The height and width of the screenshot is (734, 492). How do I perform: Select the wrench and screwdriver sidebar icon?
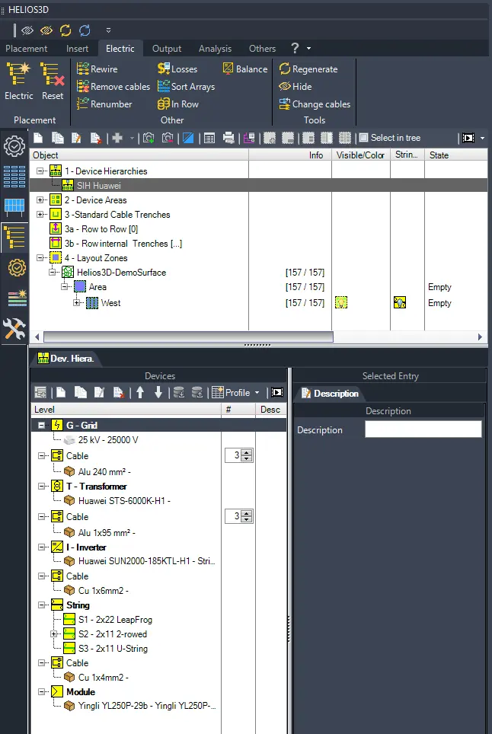point(14,329)
